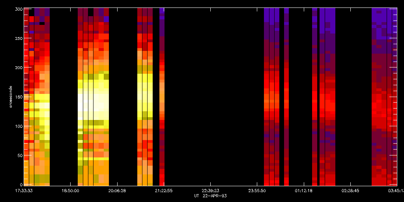Click the 20:06:28 time axis label
Screen dimensions: 404x202
point(117,191)
